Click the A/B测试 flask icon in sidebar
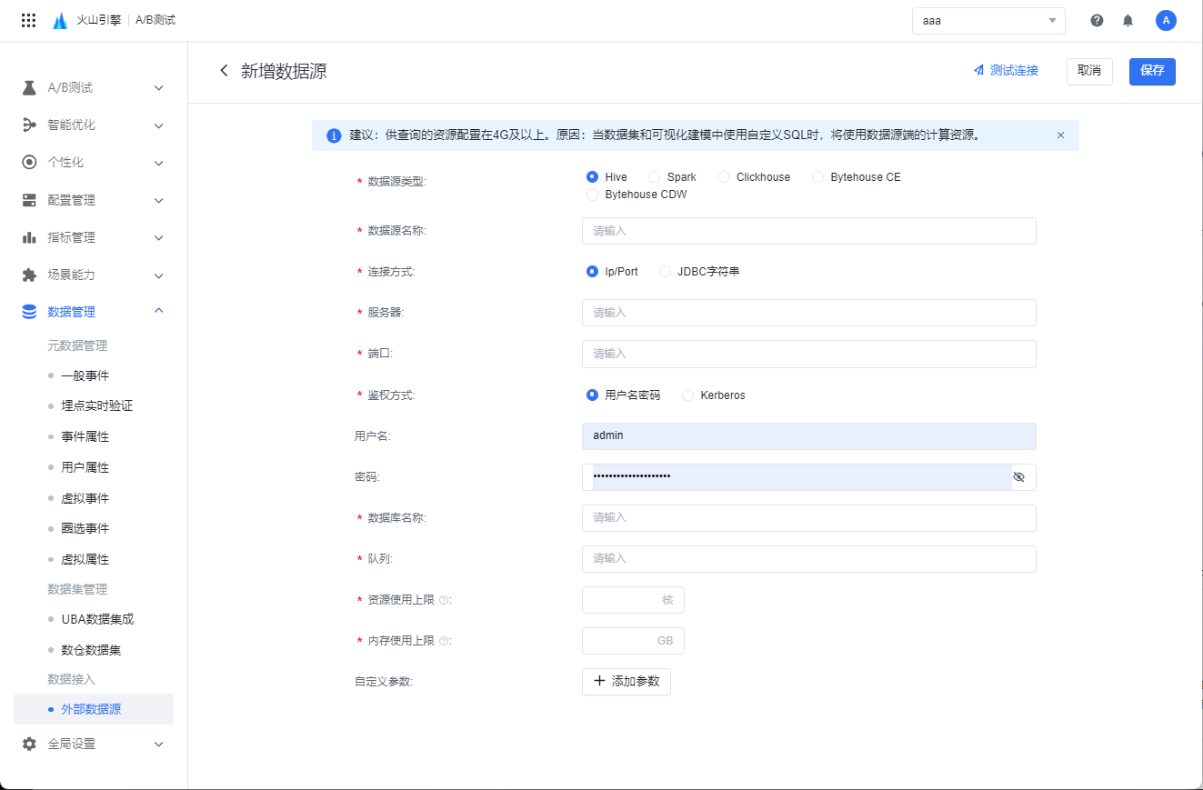 click(x=29, y=88)
